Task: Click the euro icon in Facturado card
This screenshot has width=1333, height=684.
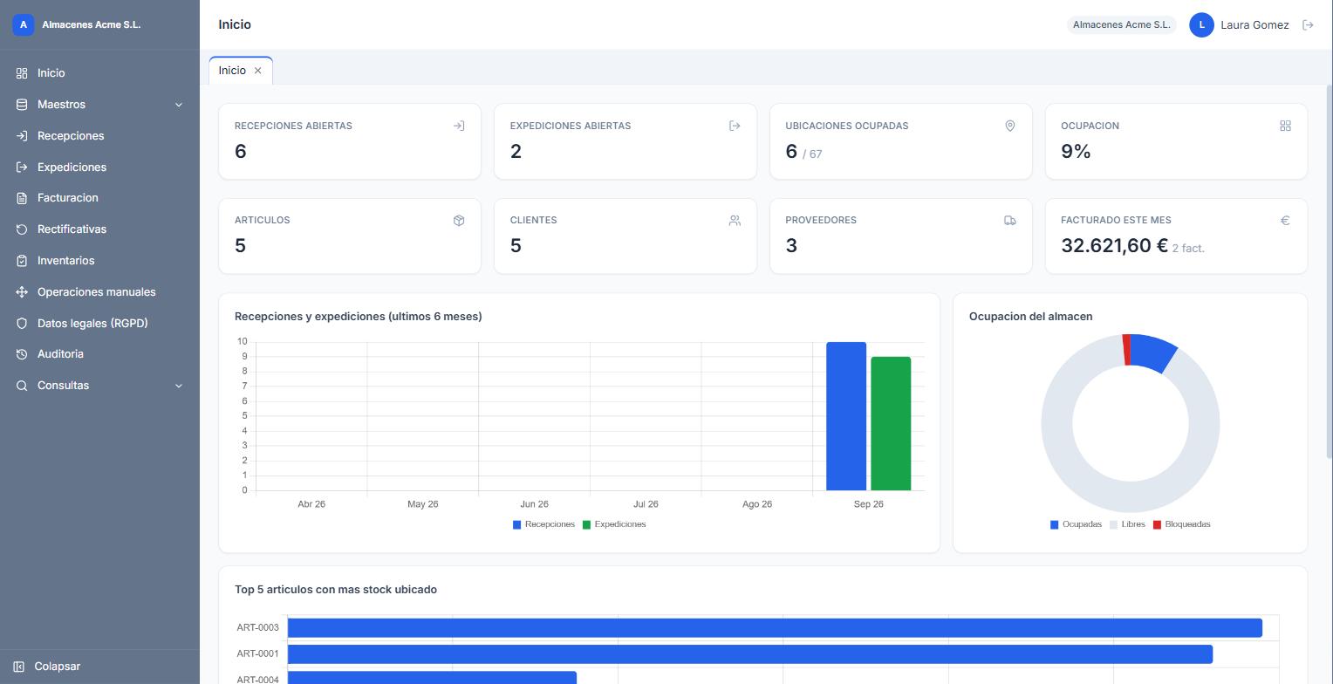Action: 1285,221
